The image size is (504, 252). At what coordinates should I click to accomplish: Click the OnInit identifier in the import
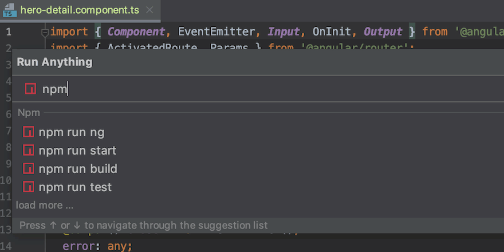point(332,32)
